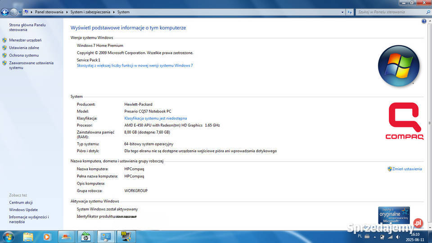432x243 pixels.
Task: Open the link about more Windows 7 features
Action: pyautogui.click(x=135, y=66)
